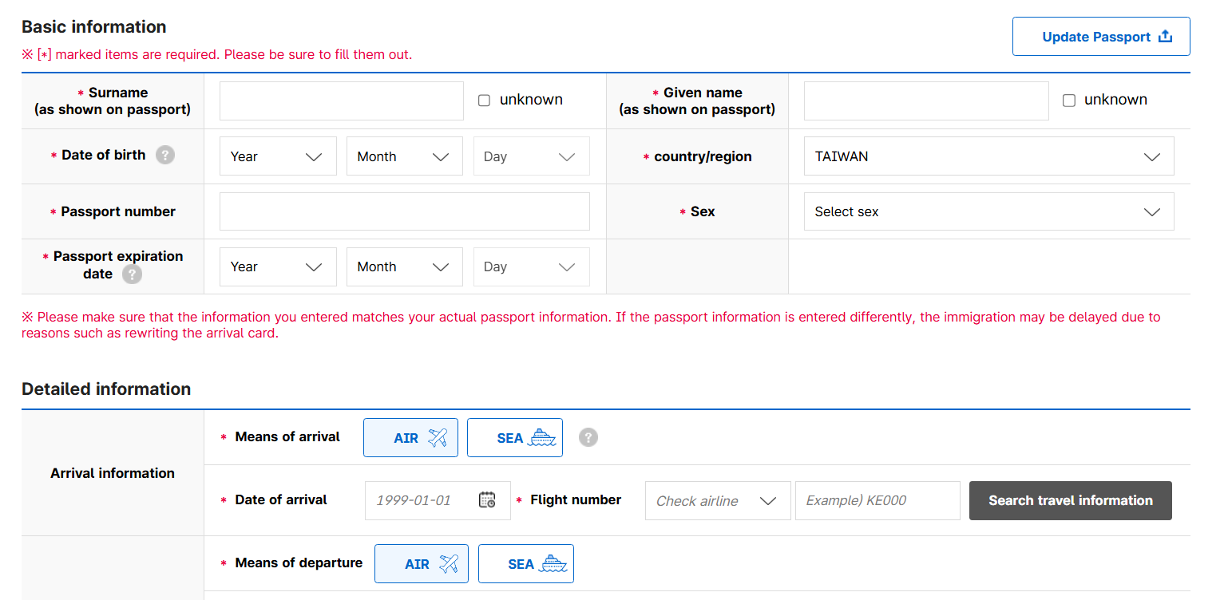Click into the Passport number field
This screenshot has height=600, width=1232.
[x=404, y=211]
